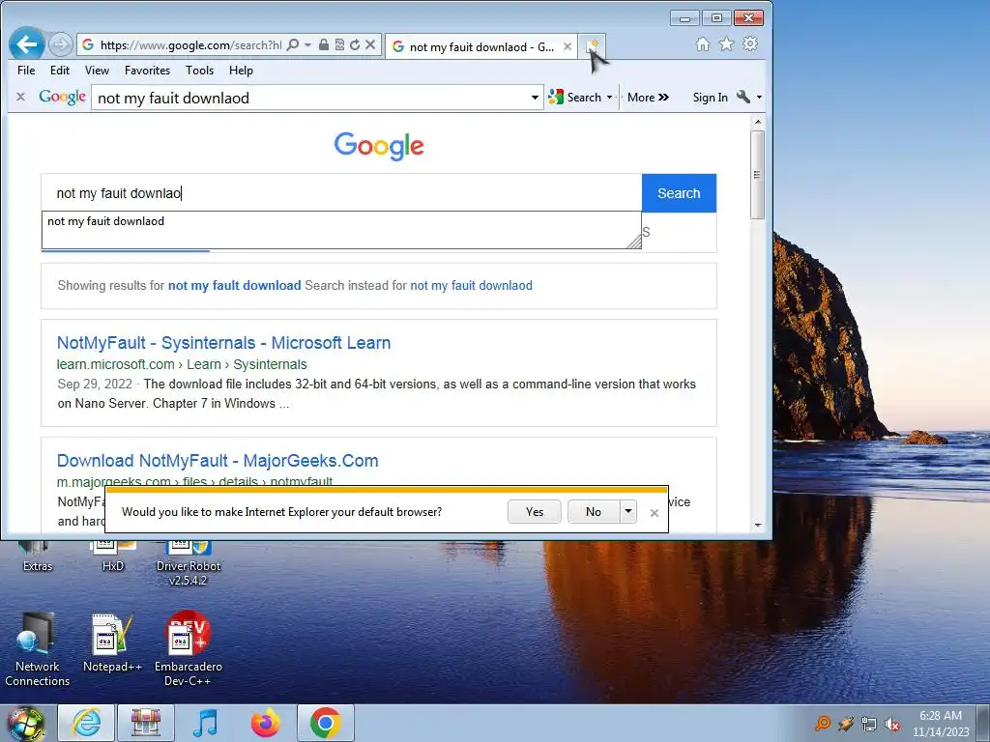Click into the Google page search box
This screenshot has height=742, width=990.
[x=341, y=193]
